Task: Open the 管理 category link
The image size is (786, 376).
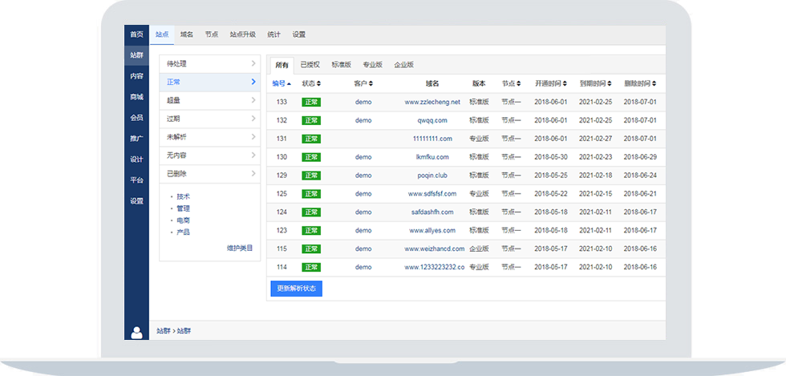Action: pyautogui.click(x=184, y=208)
